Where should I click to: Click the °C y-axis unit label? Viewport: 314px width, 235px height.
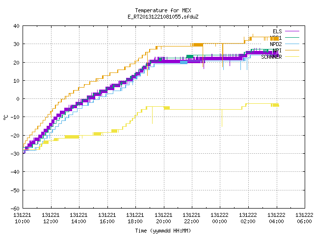point(5,117)
